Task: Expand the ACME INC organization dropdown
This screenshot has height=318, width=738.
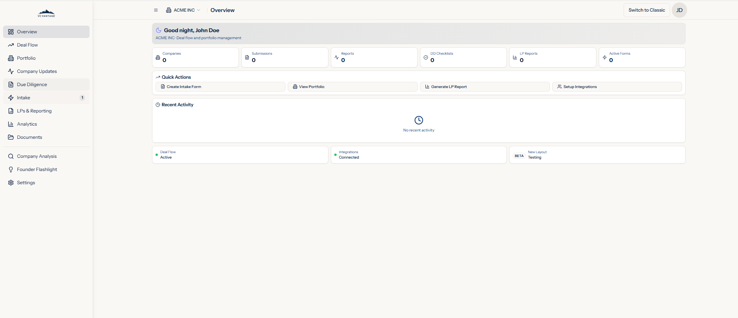Action: coord(183,10)
